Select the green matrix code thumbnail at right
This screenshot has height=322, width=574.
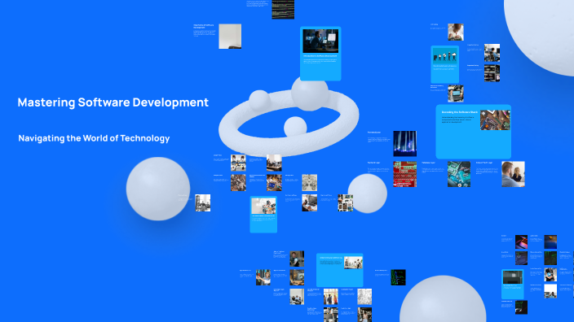pyautogui.click(x=550, y=258)
